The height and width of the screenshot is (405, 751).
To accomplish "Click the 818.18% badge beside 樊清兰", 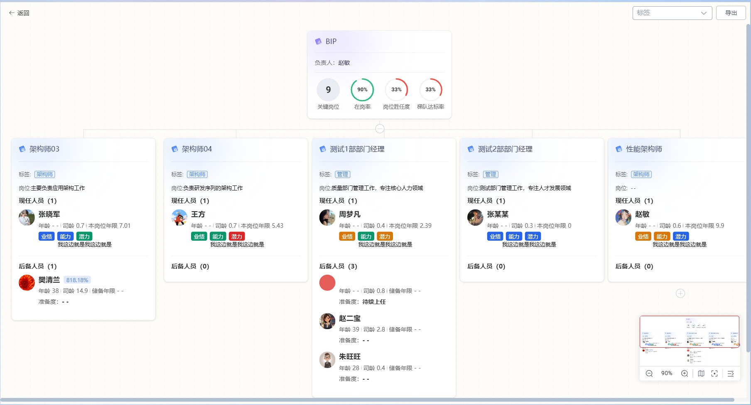I will 77,280.
